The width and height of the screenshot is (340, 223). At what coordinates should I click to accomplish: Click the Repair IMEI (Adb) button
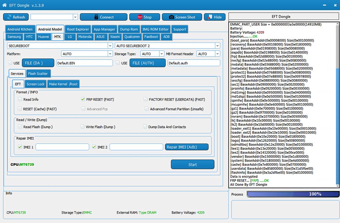187,147
